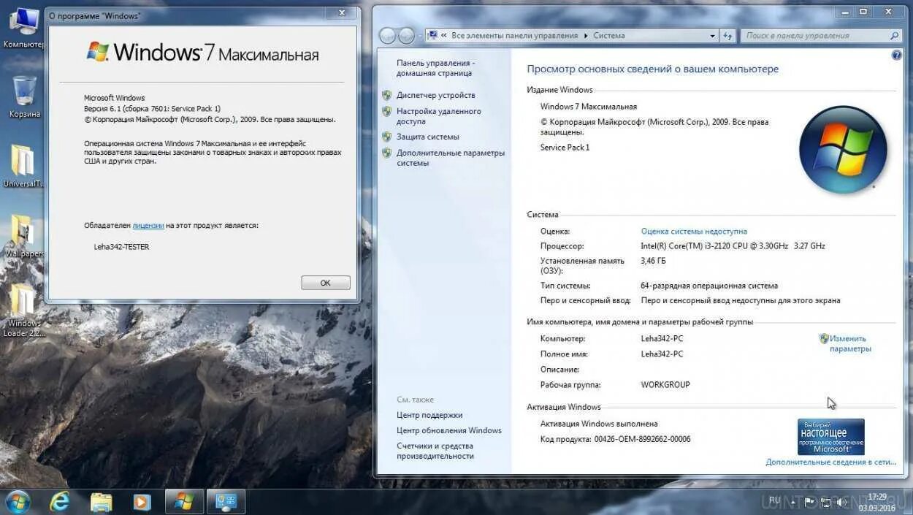
Task: Click the лицензии link in About dialog
Action: [x=148, y=226]
